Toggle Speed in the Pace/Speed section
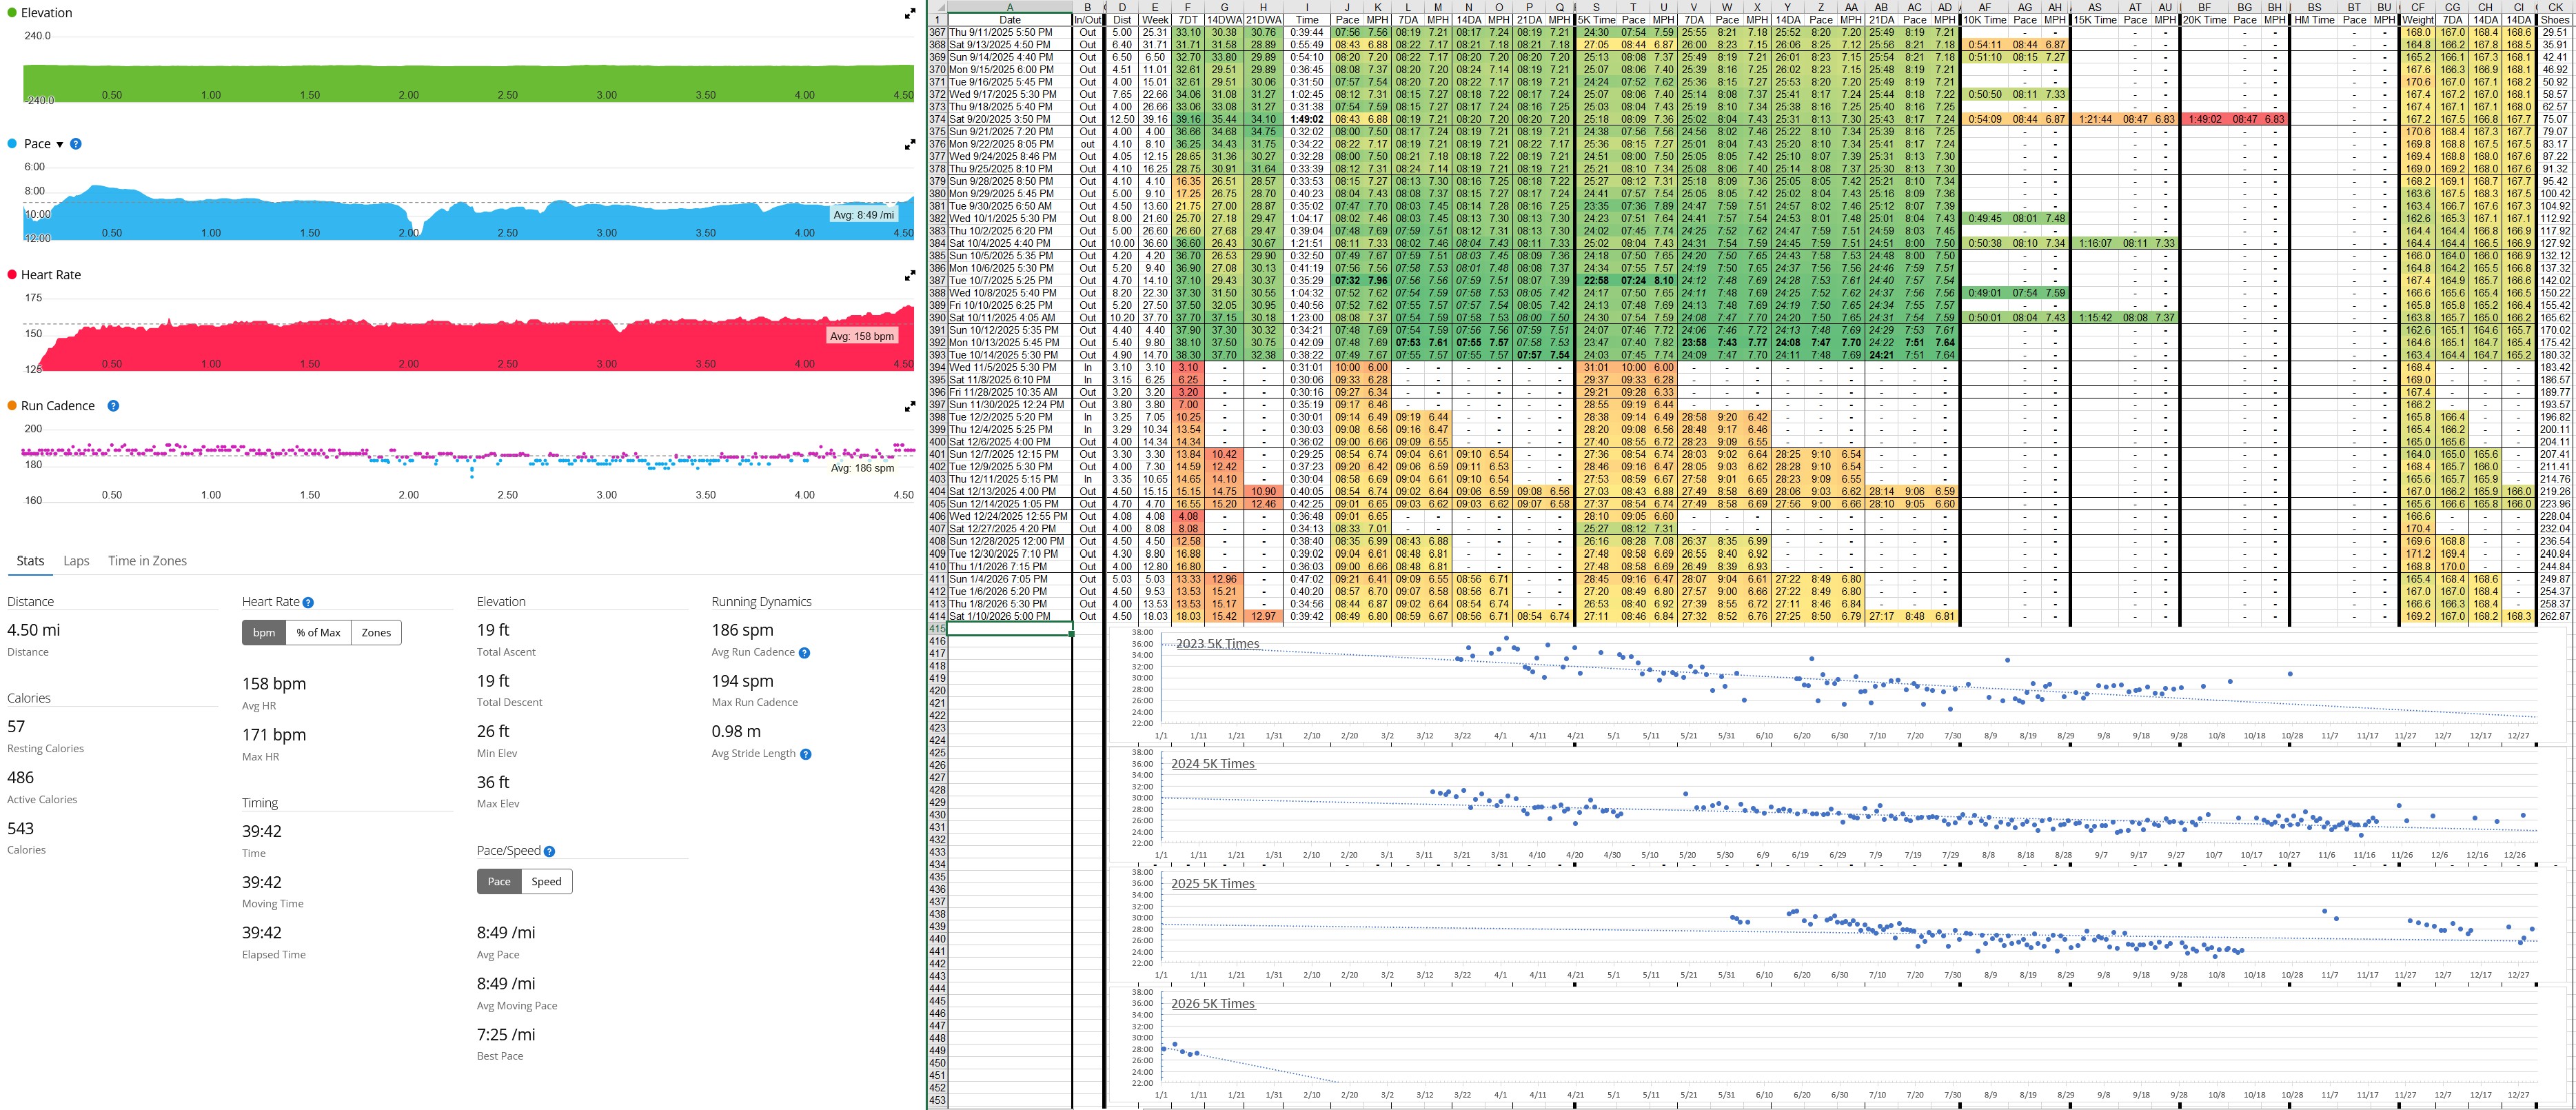2576x1110 pixels. (x=546, y=881)
